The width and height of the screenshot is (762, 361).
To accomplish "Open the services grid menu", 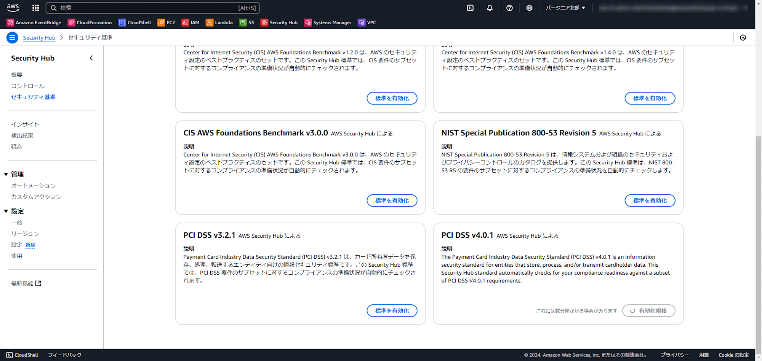I will (x=35, y=8).
